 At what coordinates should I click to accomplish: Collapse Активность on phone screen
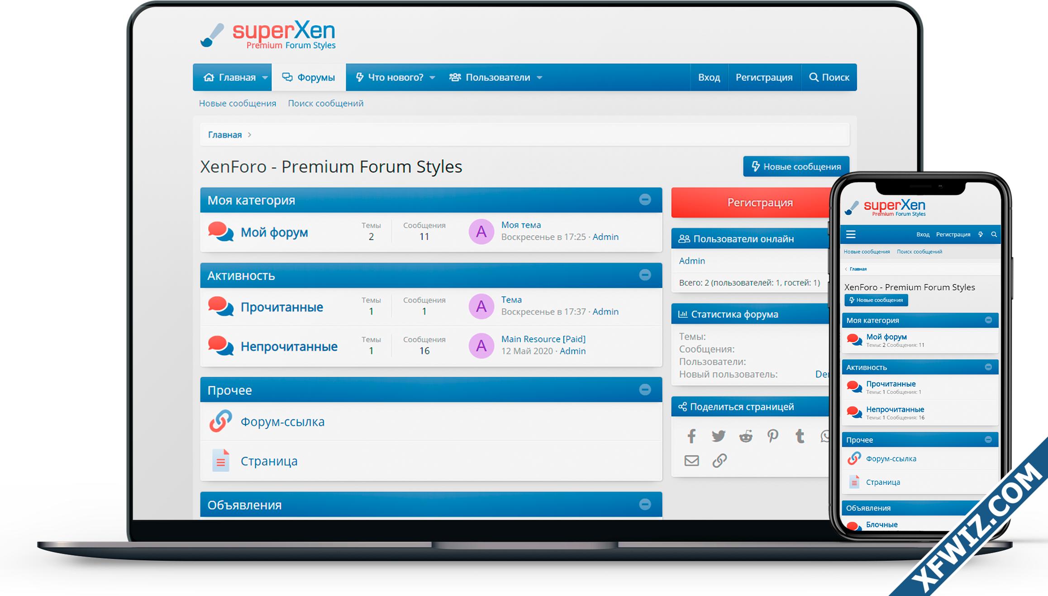tap(988, 367)
